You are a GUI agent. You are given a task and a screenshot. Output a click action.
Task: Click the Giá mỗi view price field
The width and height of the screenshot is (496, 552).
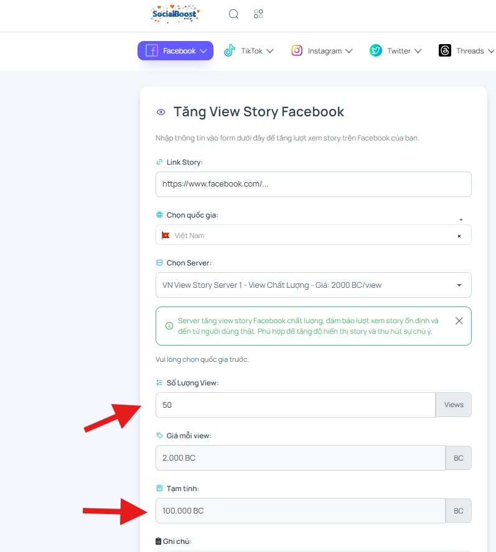pos(301,458)
